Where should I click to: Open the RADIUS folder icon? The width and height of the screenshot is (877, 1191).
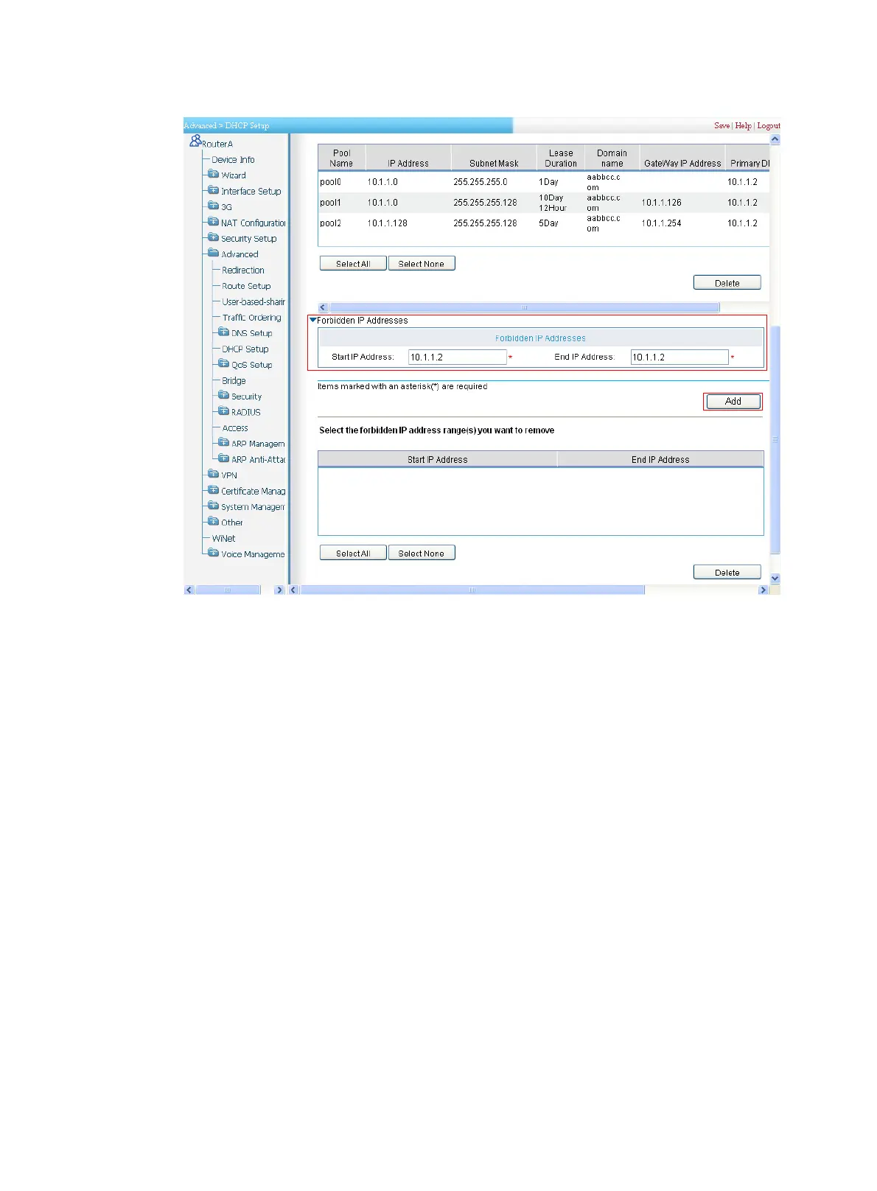pyautogui.click(x=224, y=411)
